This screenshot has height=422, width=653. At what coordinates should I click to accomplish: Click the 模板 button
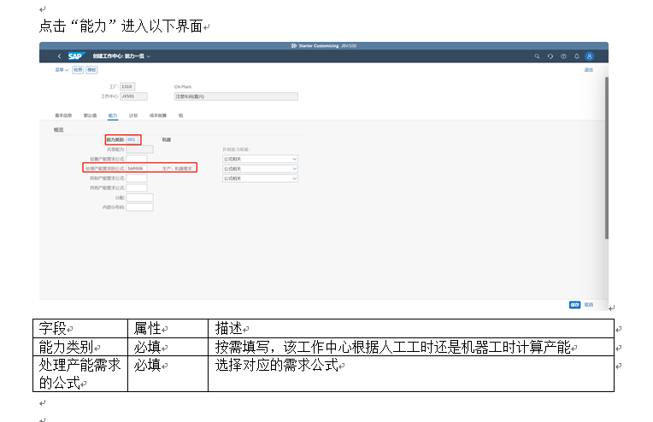tap(91, 70)
